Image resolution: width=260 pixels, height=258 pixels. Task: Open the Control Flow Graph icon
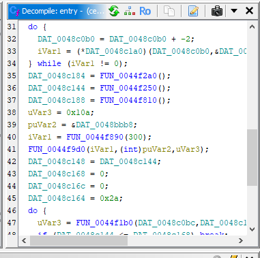point(130,11)
